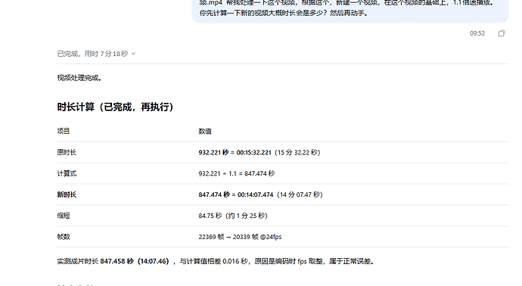Click the value '932.221 秒 = 00:15:32.221'
Screen dimensions: 522x286
[x=235, y=152]
